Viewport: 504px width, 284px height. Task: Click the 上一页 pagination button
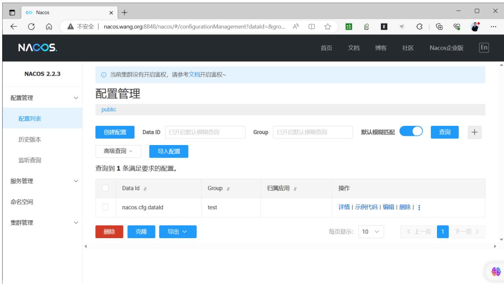point(418,232)
